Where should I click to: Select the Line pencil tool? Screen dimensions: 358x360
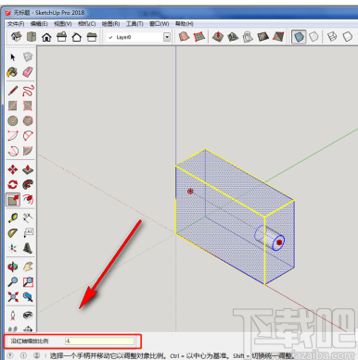click(13, 91)
